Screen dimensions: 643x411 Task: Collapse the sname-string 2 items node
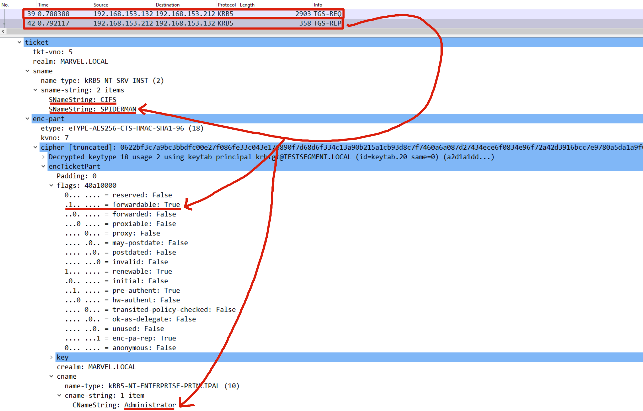coord(35,90)
